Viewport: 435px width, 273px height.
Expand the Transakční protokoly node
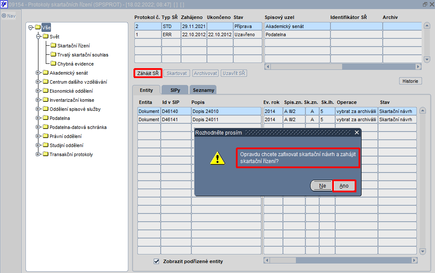[x=38, y=154]
